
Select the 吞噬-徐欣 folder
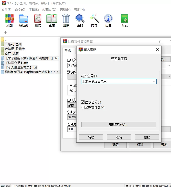coord(10,53)
